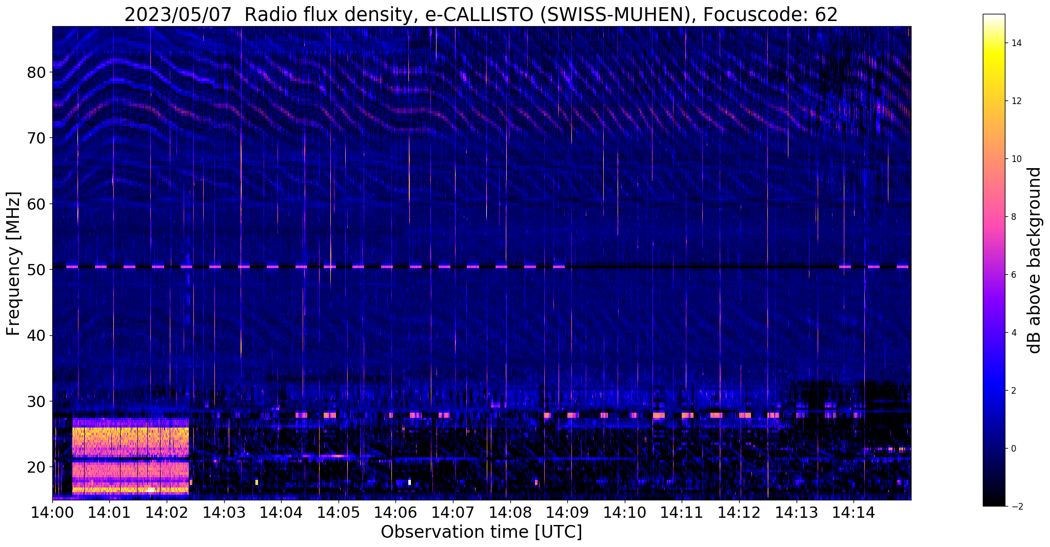Click the colorbar tick label 6
Viewport: 1050px width, 547px height.
click(x=1013, y=275)
